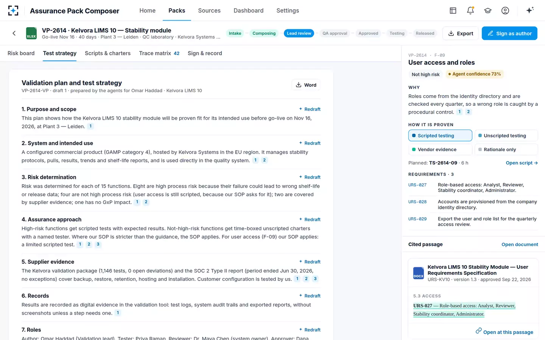The image size is (545, 340).
Task: Open requirement URS-028 link
Action: (417, 202)
